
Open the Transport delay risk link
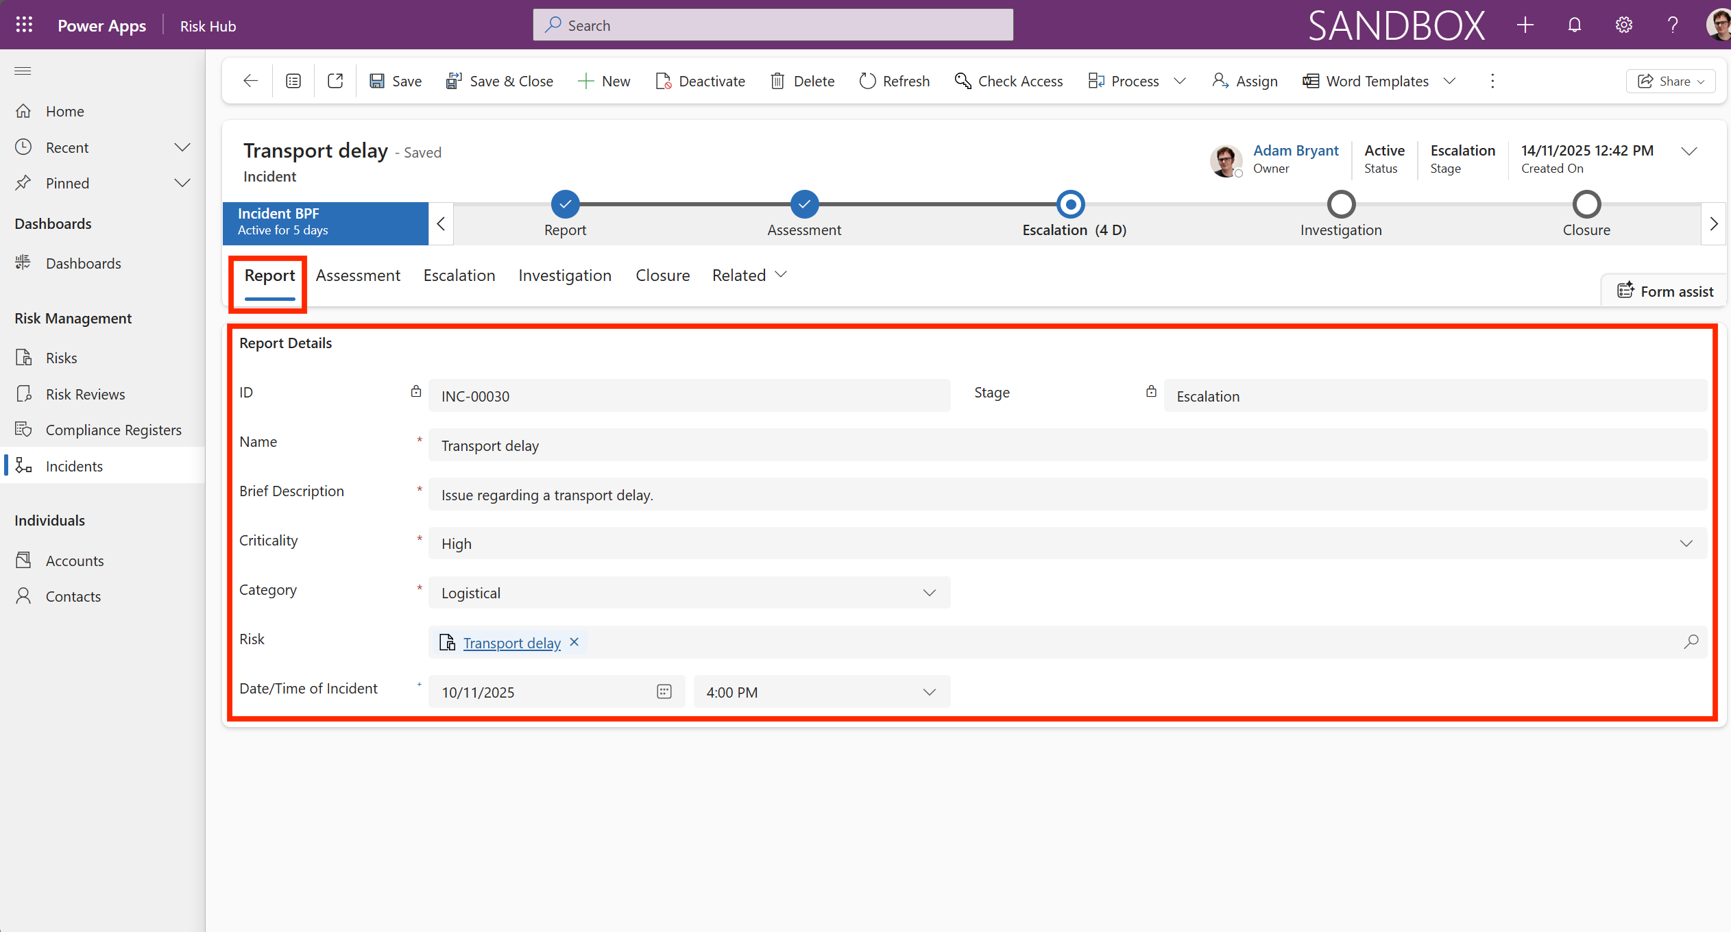(511, 643)
